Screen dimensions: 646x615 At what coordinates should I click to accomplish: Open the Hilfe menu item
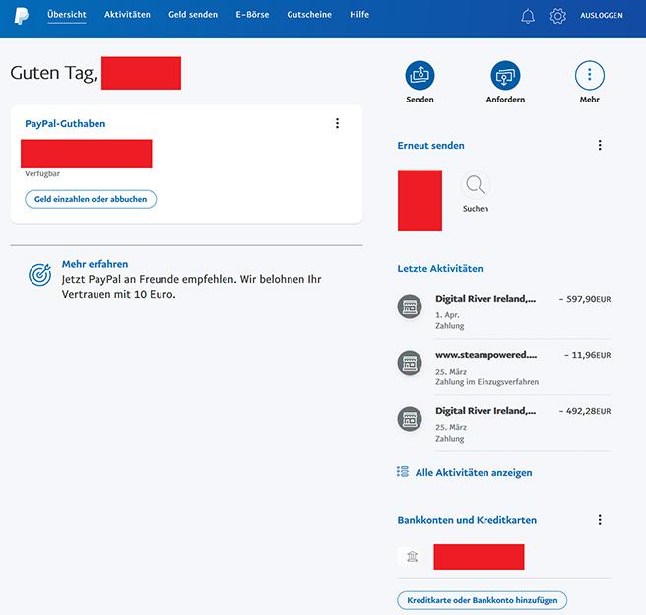click(359, 15)
